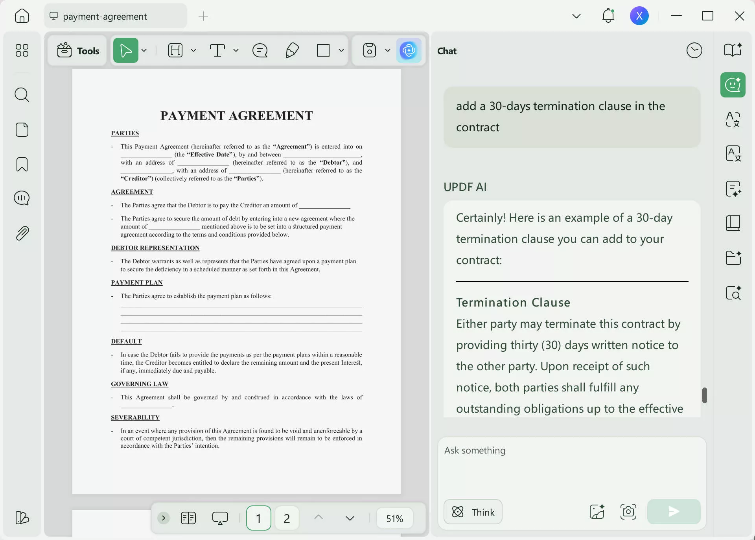Switch to the payment-agreement tab

(x=105, y=17)
